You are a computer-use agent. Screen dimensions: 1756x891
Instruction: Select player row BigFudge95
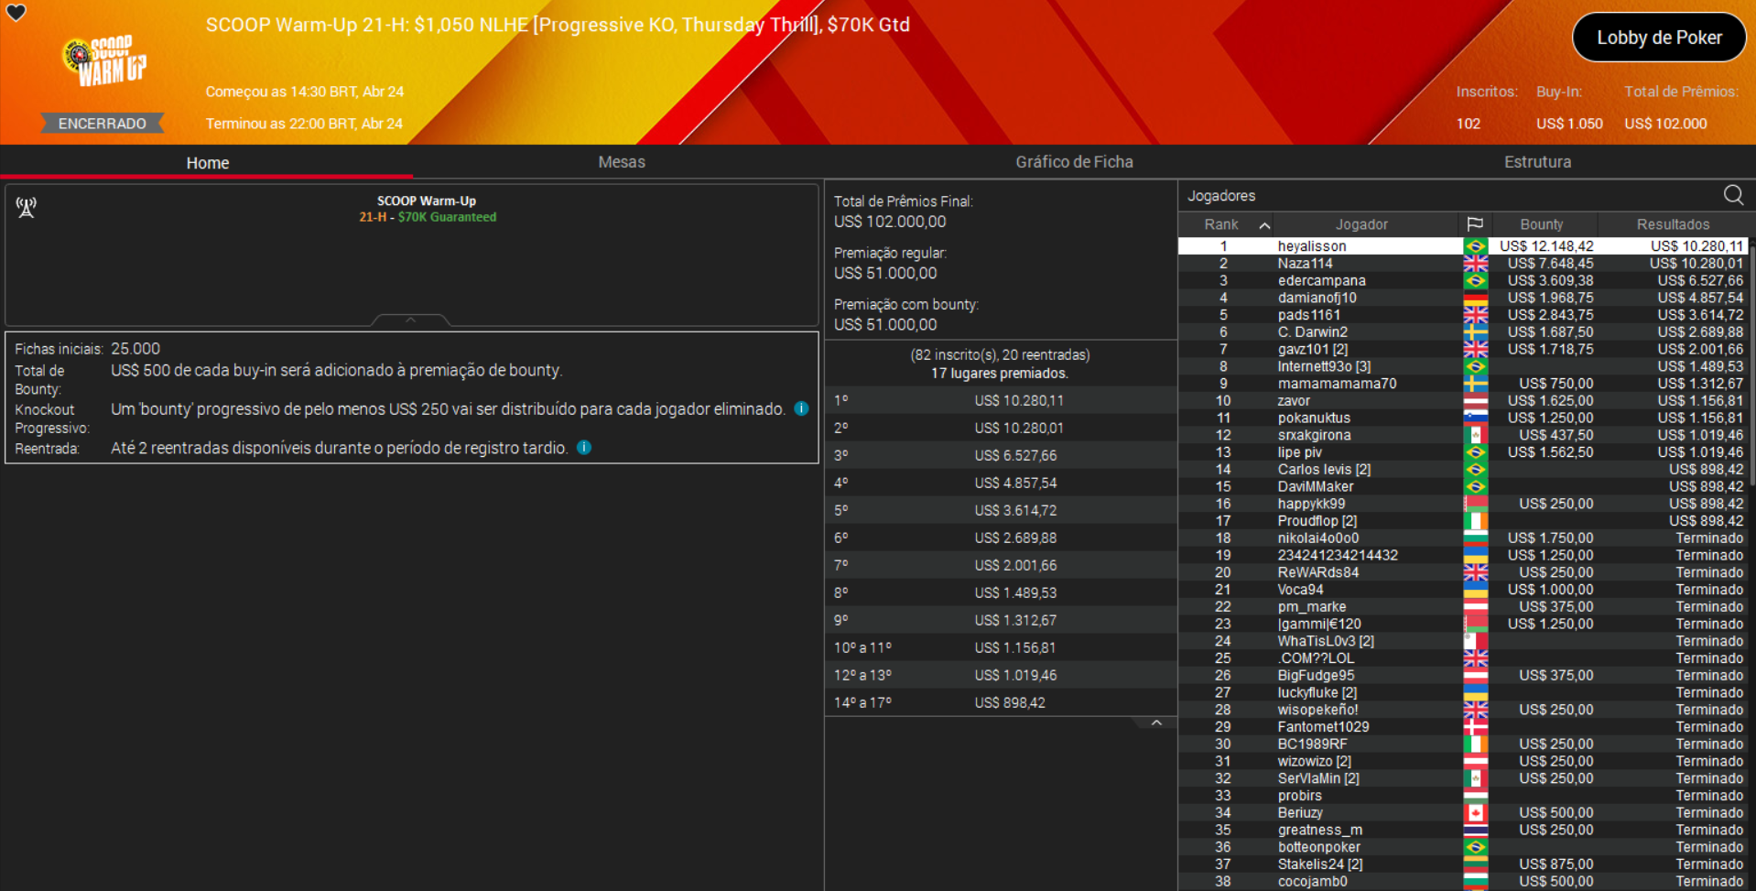(1463, 676)
